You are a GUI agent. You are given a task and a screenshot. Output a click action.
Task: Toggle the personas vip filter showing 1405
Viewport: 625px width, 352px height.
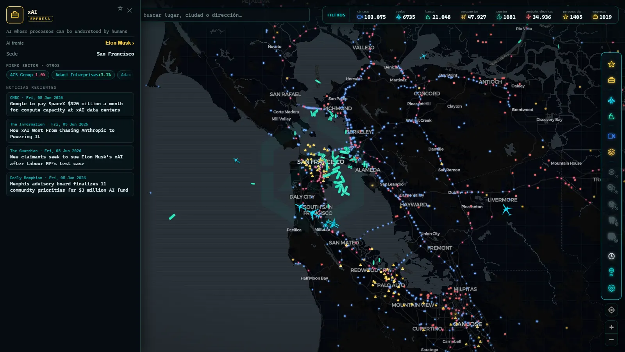(573, 15)
